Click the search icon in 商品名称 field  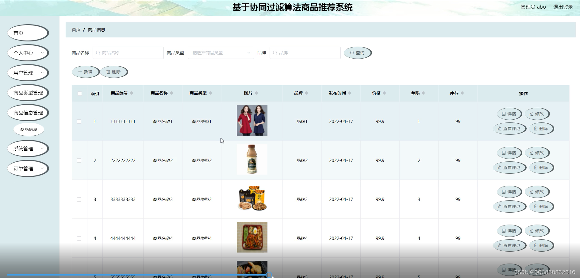tap(98, 53)
